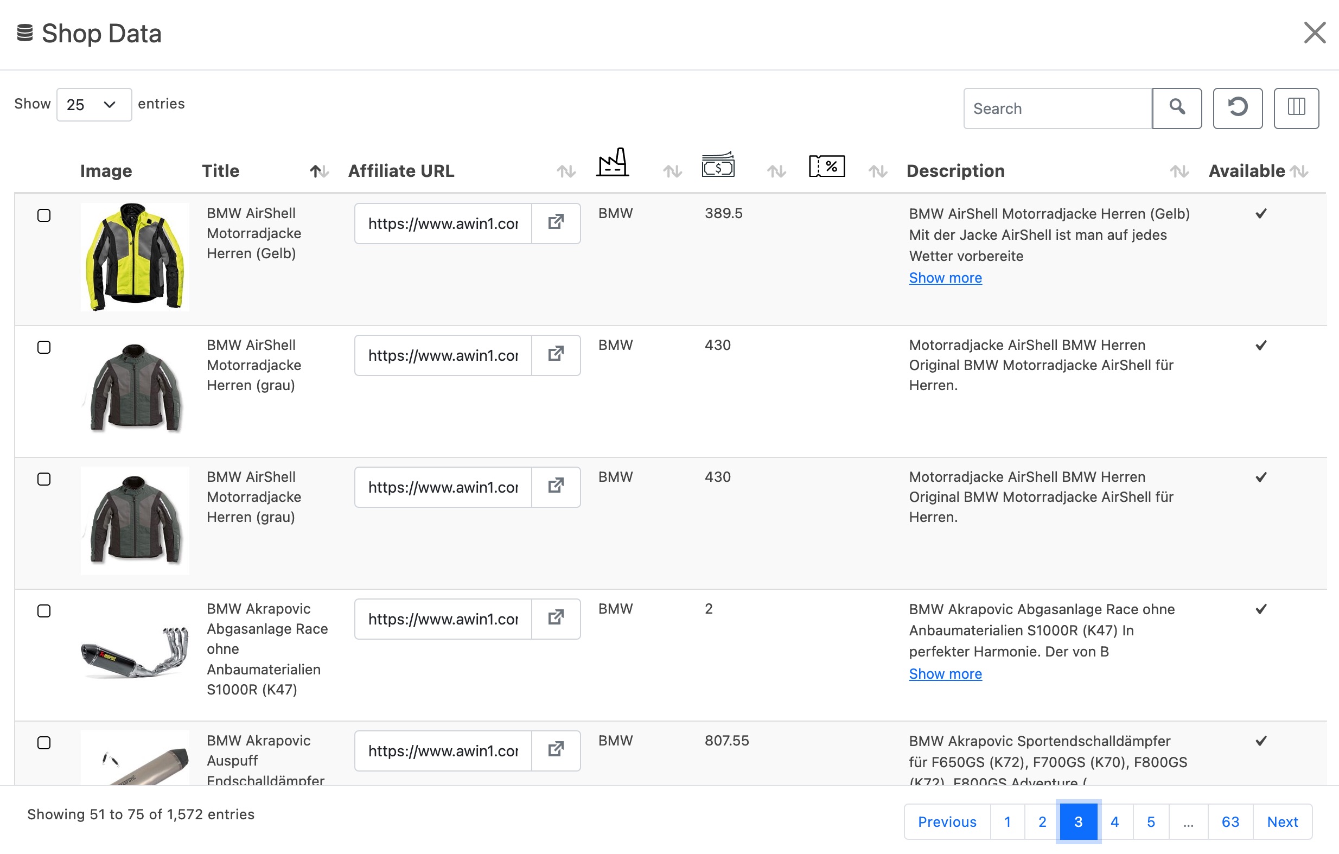1339x854 pixels.
Task: Click into the Search input field
Action: click(x=1056, y=108)
